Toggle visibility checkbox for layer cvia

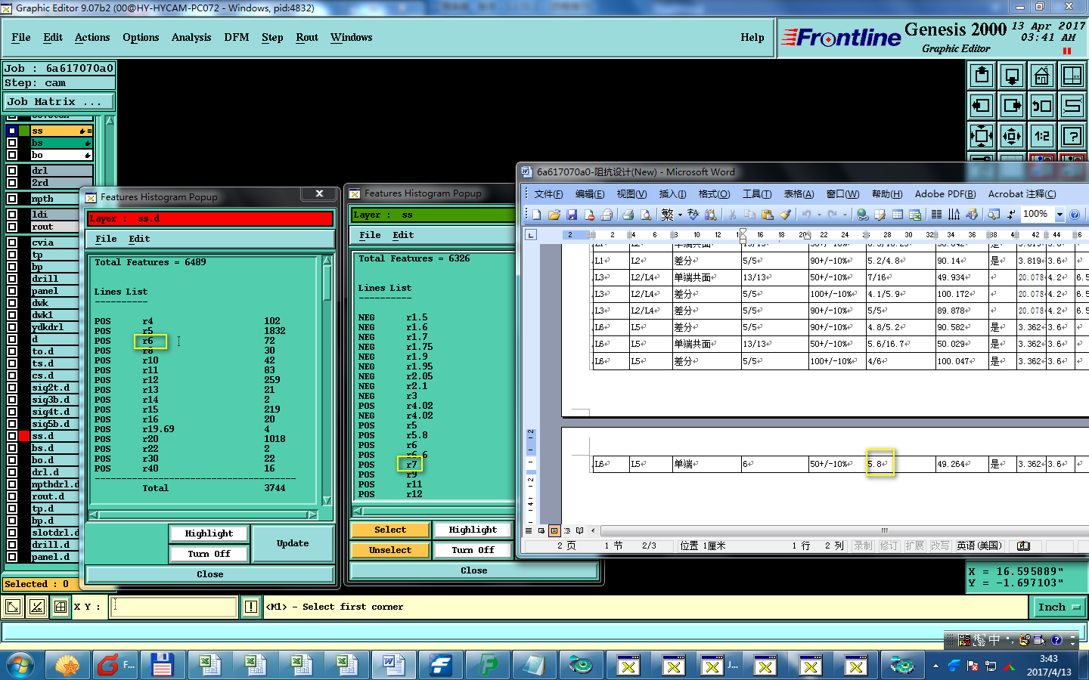12,243
